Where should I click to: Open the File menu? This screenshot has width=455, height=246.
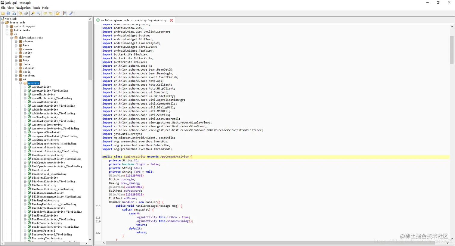pyautogui.click(x=3, y=8)
